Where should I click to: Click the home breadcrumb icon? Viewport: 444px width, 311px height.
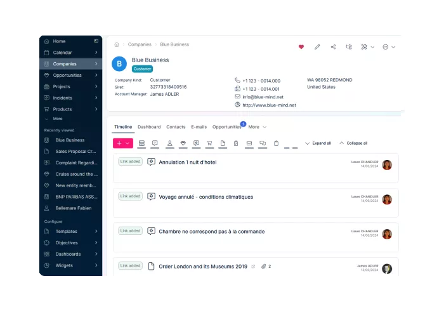click(117, 44)
